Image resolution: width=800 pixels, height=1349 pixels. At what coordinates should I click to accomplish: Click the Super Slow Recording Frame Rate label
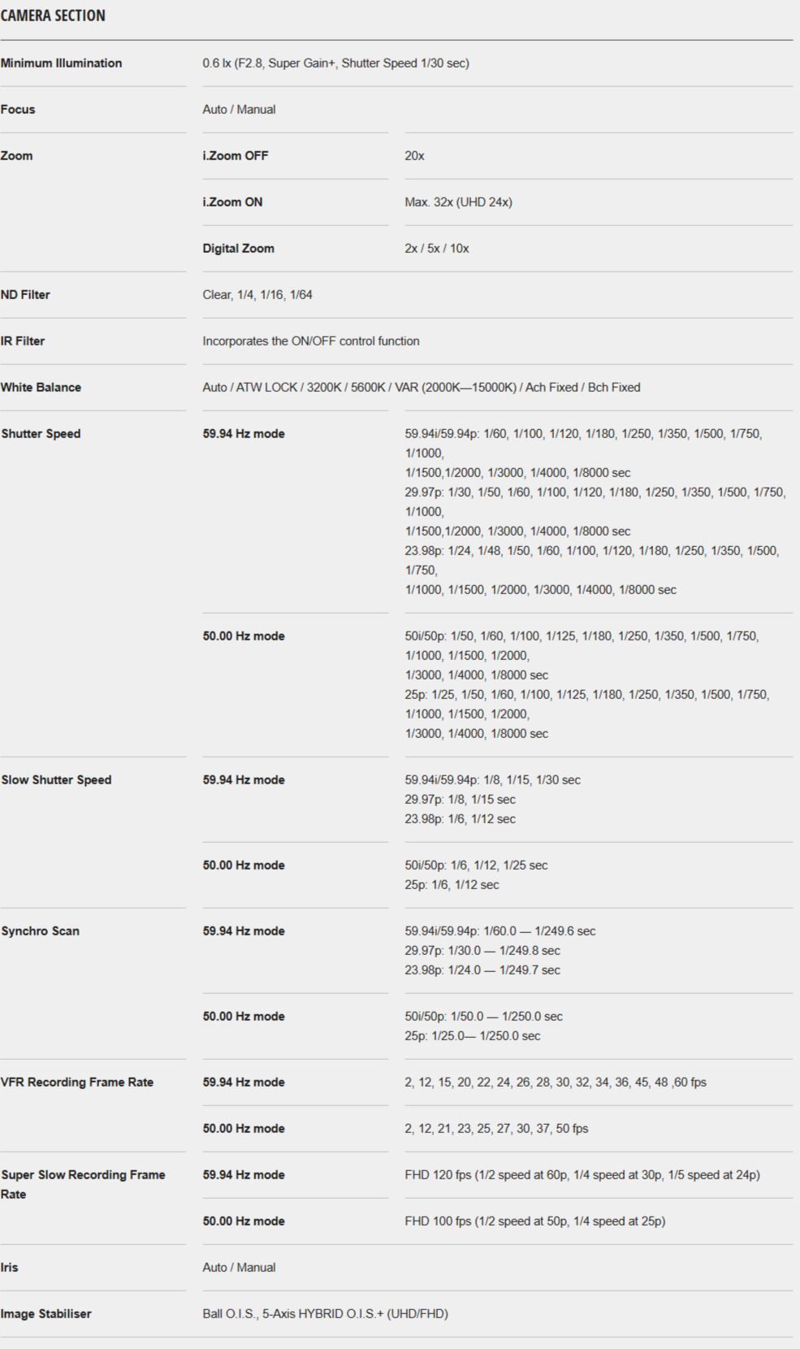[x=83, y=1185]
